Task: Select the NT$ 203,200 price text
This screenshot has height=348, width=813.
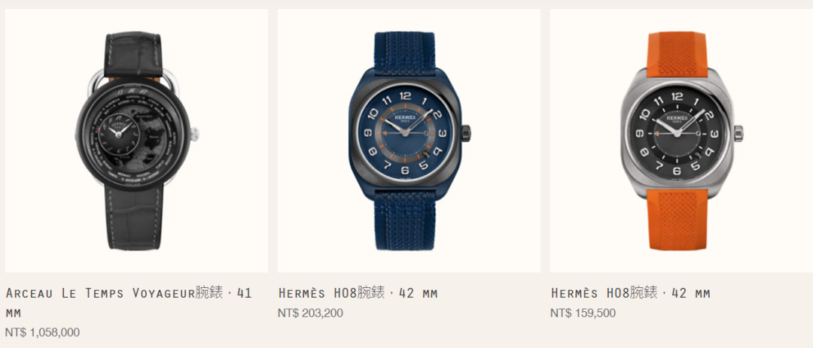Action: click(x=310, y=313)
